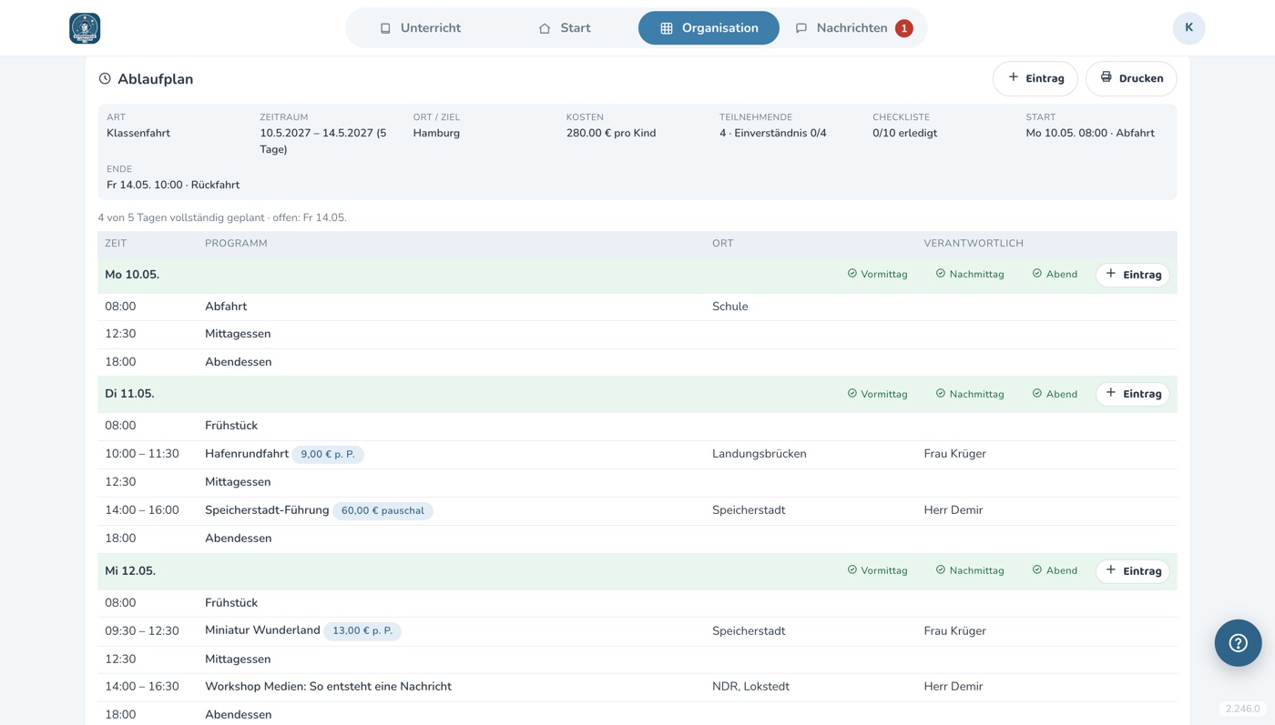Click the 0/10 erledigt checklist value
This screenshot has height=725, width=1275.
(x=904, y=133)
